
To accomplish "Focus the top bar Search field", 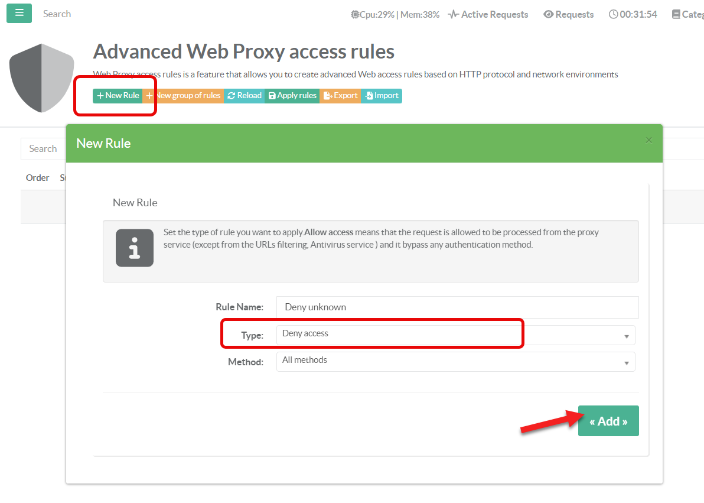I will 57,14.
